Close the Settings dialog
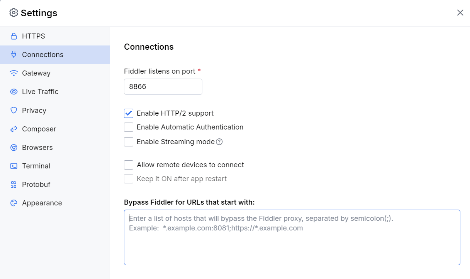The width and height of the screenshot is (470, 279). tap(460, 12)
